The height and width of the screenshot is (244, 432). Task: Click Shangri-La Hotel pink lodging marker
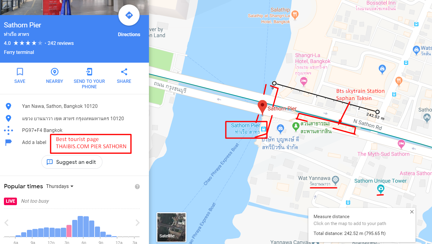304,81
